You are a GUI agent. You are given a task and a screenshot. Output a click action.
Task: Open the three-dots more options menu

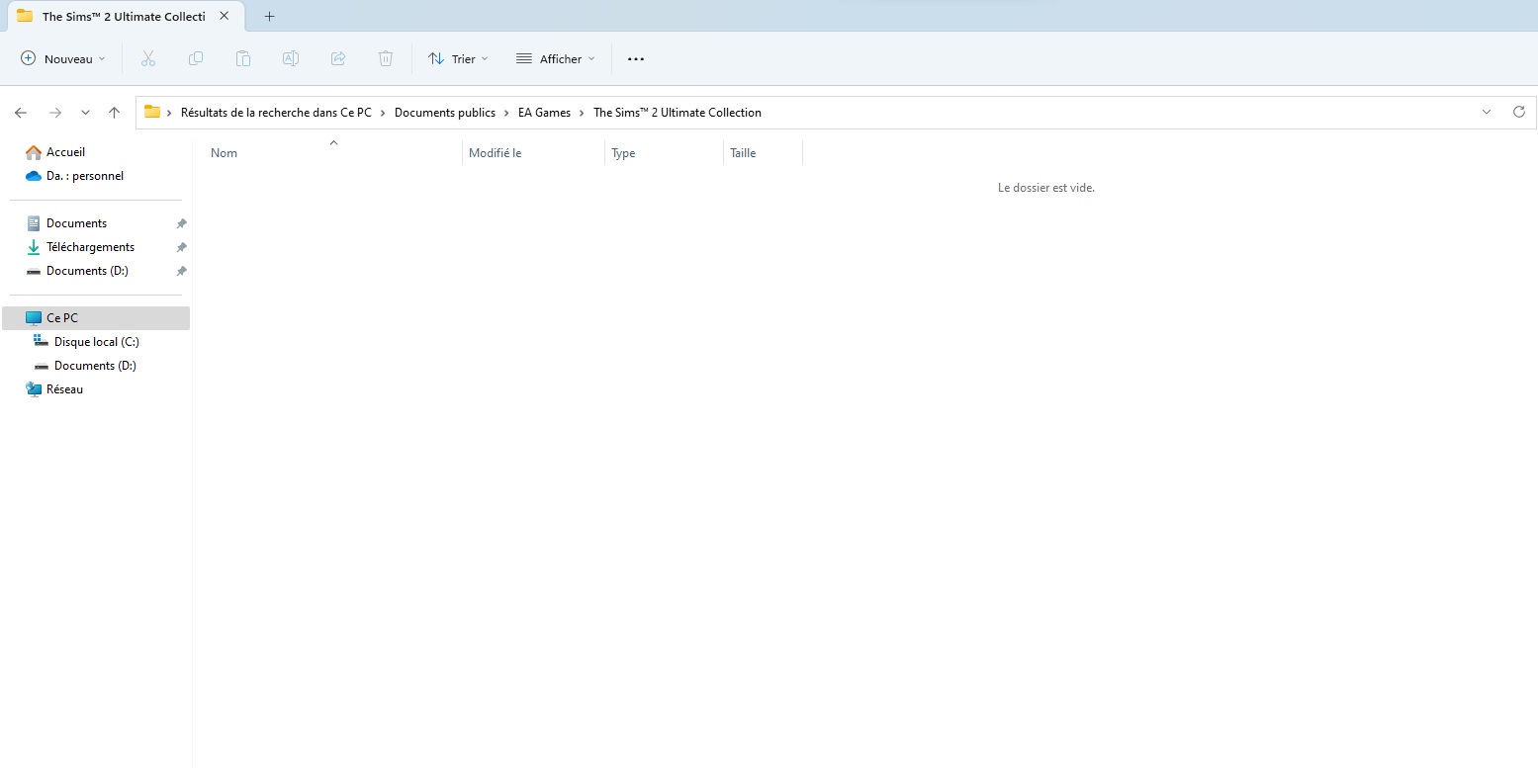click(636, 59)
